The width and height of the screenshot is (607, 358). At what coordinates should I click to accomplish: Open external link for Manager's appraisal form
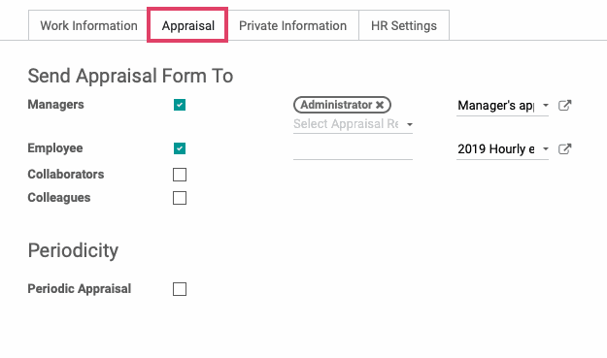click(x=565, y=105)
